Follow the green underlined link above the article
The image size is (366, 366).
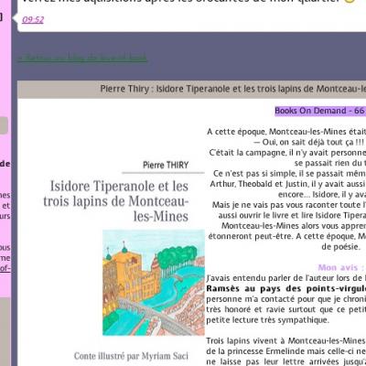[x=82, y=58]
